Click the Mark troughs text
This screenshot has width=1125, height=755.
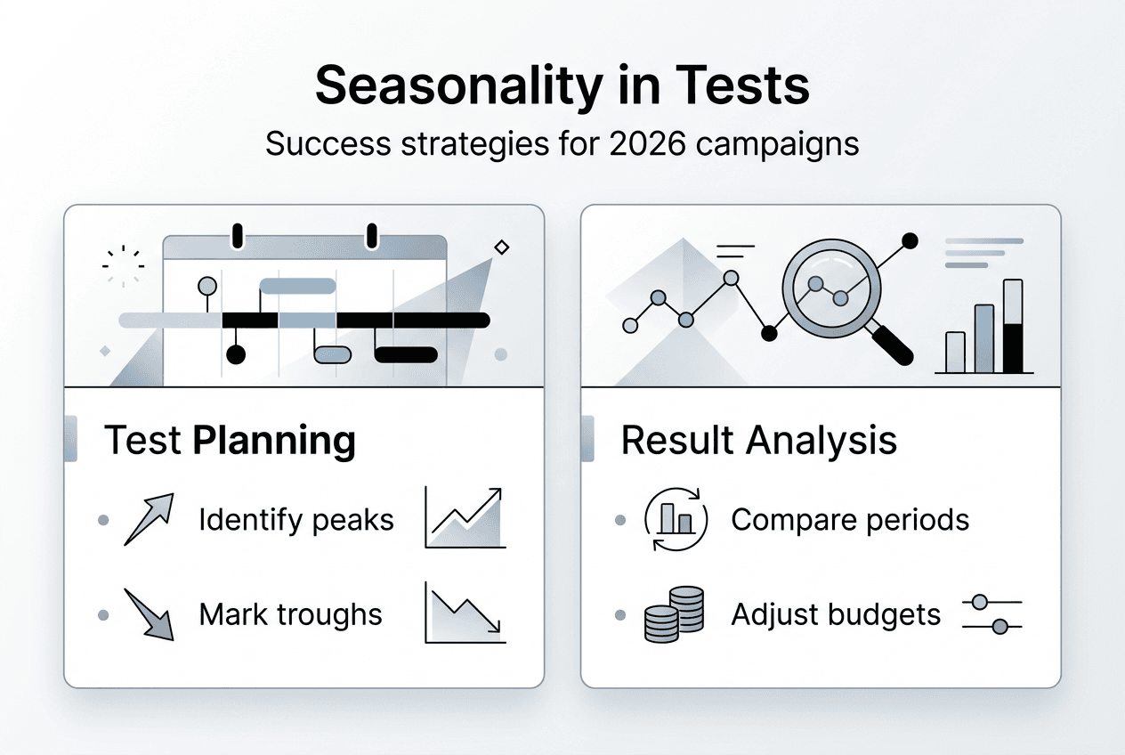(290, 614)
